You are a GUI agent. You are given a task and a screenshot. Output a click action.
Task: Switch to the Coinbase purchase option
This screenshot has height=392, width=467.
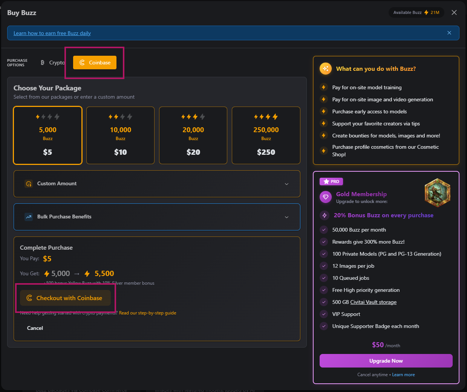[95, 63]
